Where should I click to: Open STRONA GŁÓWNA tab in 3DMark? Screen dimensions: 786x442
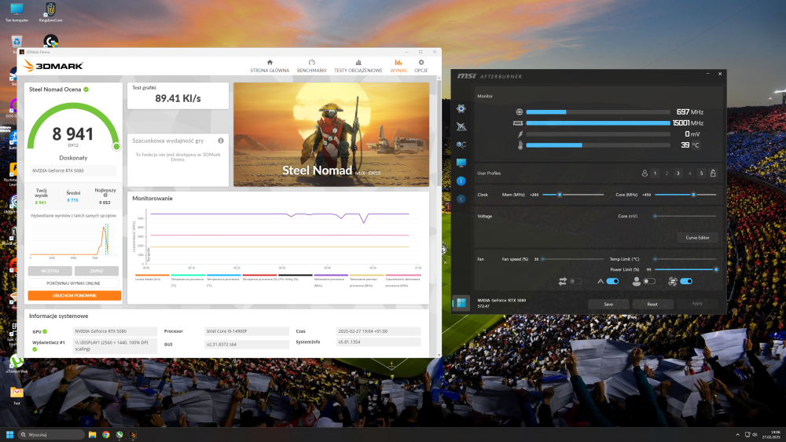pos(270,66)
